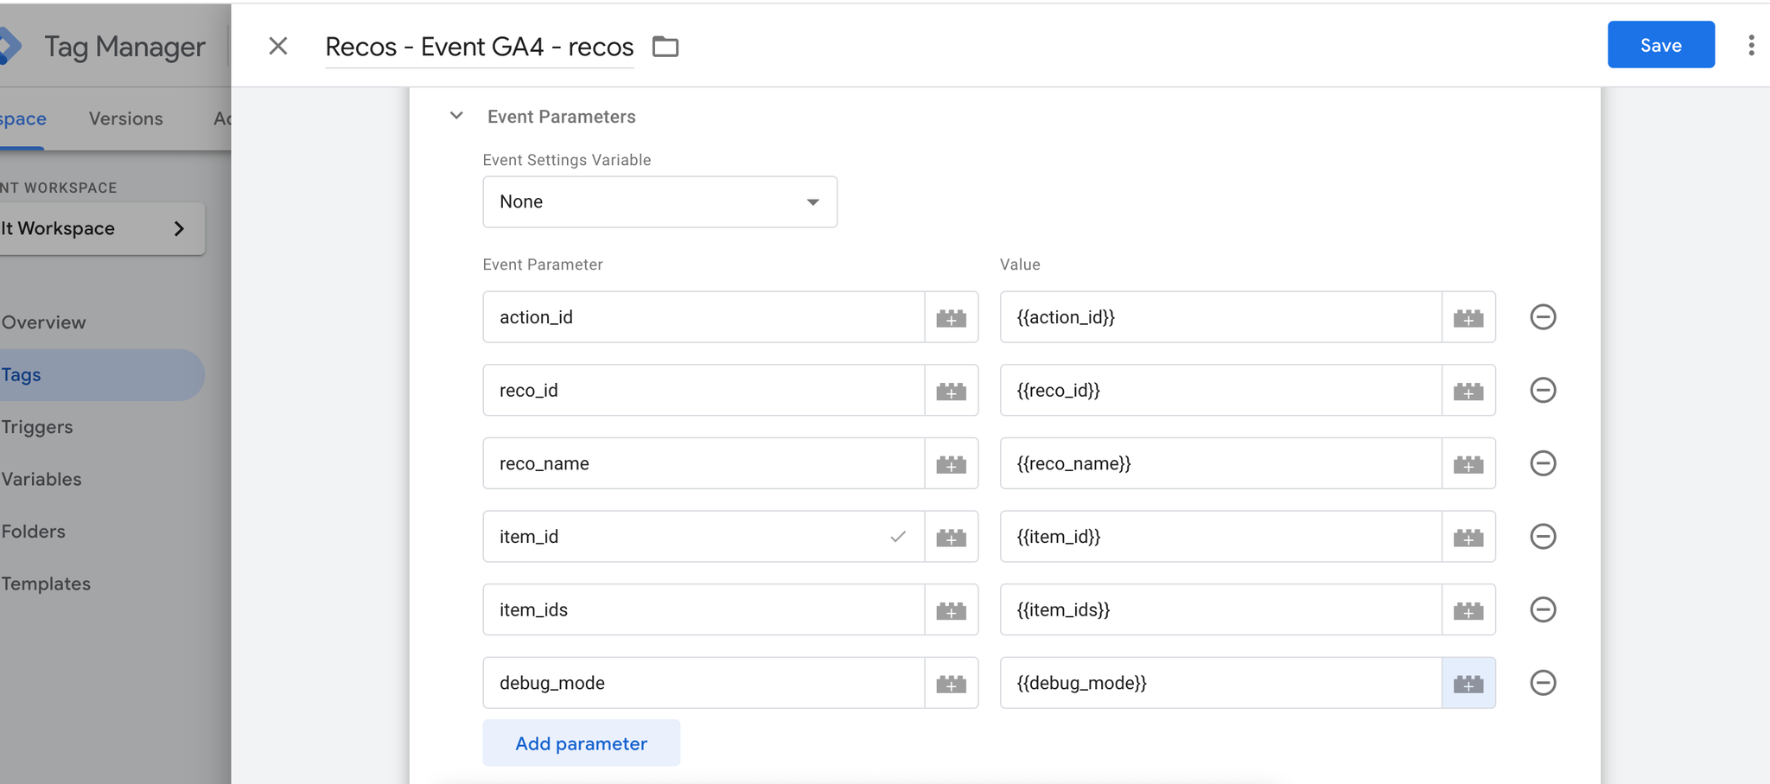Open Templates in the sidebar

tap(46, 583)
